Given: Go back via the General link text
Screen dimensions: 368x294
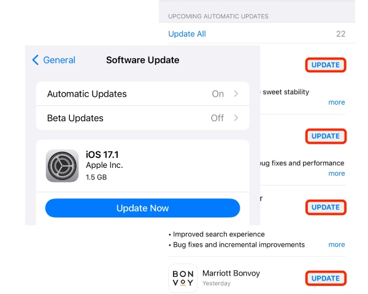Looking at the screenshot, I should click(59, 60).
